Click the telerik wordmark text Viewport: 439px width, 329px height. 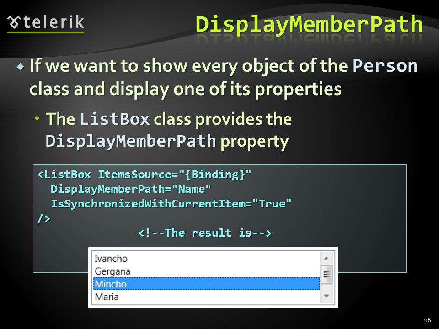point(54,22)
